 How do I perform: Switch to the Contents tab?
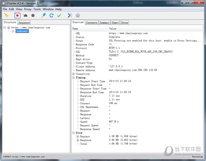(x=91, y=23)
